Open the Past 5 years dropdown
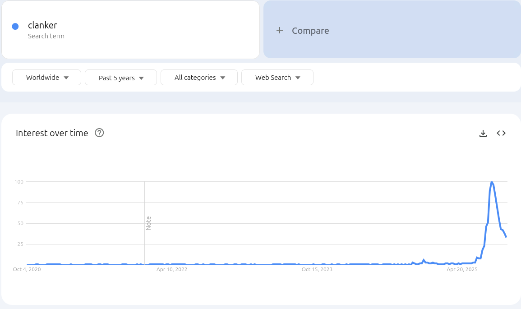 120,78
